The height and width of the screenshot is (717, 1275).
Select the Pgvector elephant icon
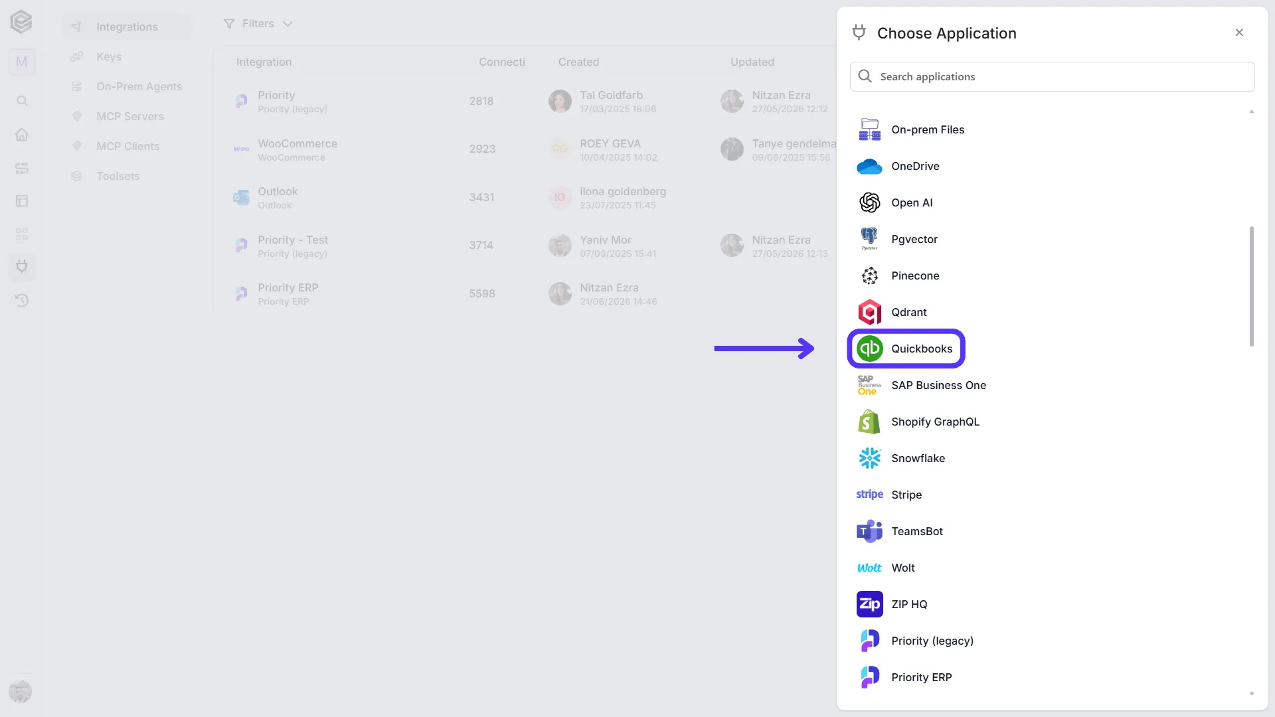[x=869, y=239]
